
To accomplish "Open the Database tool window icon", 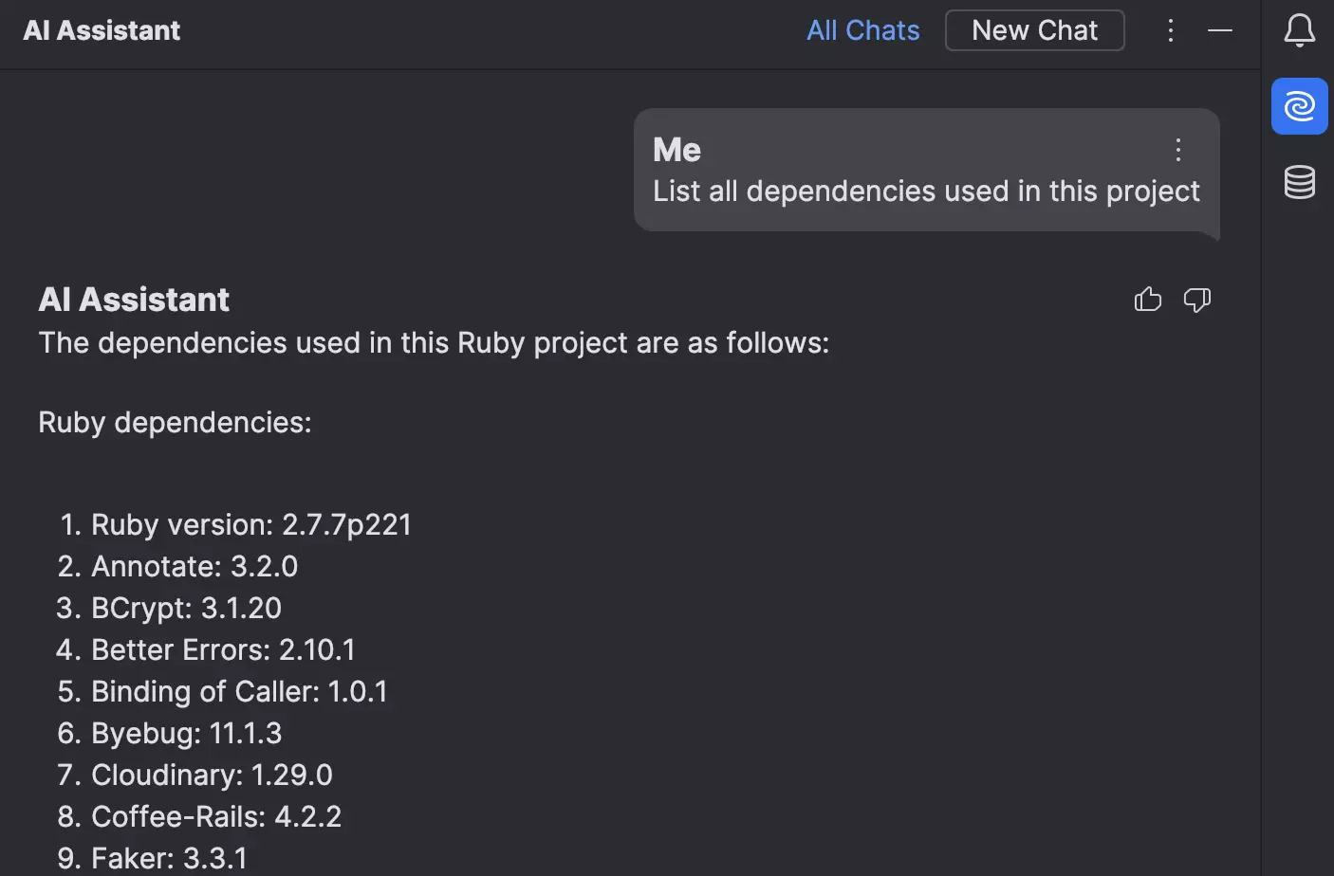I will 1299,182.
